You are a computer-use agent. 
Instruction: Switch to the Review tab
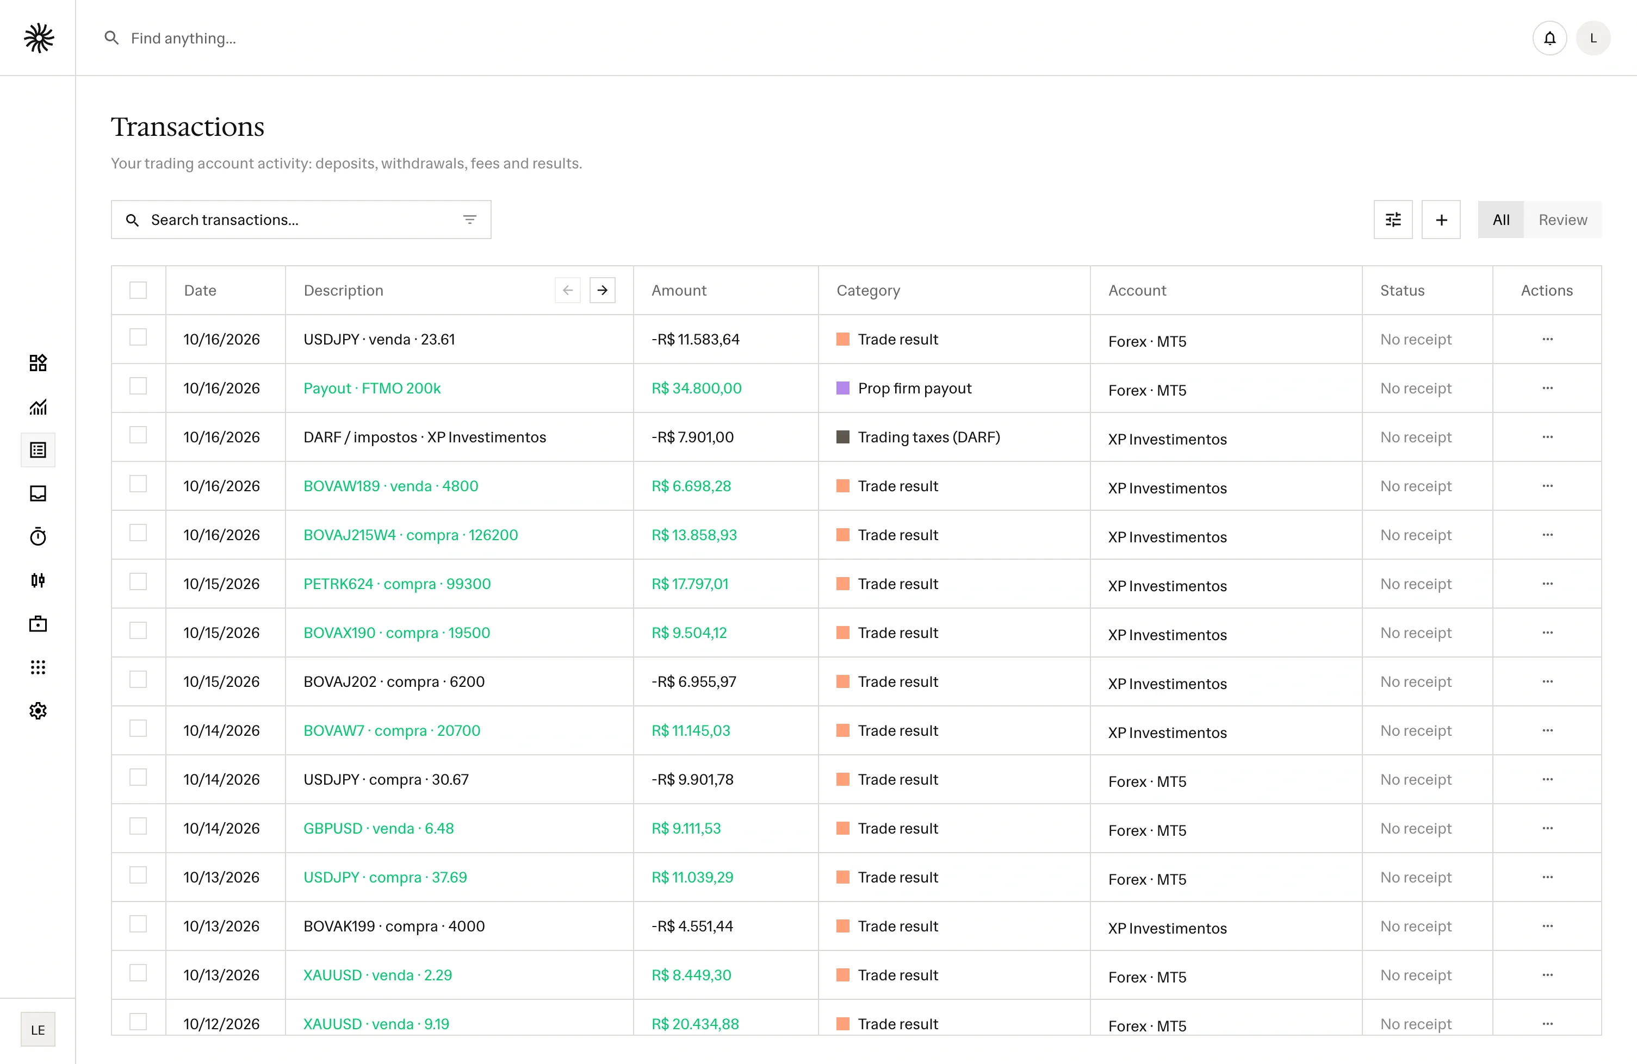click(x=1562, y=220)
